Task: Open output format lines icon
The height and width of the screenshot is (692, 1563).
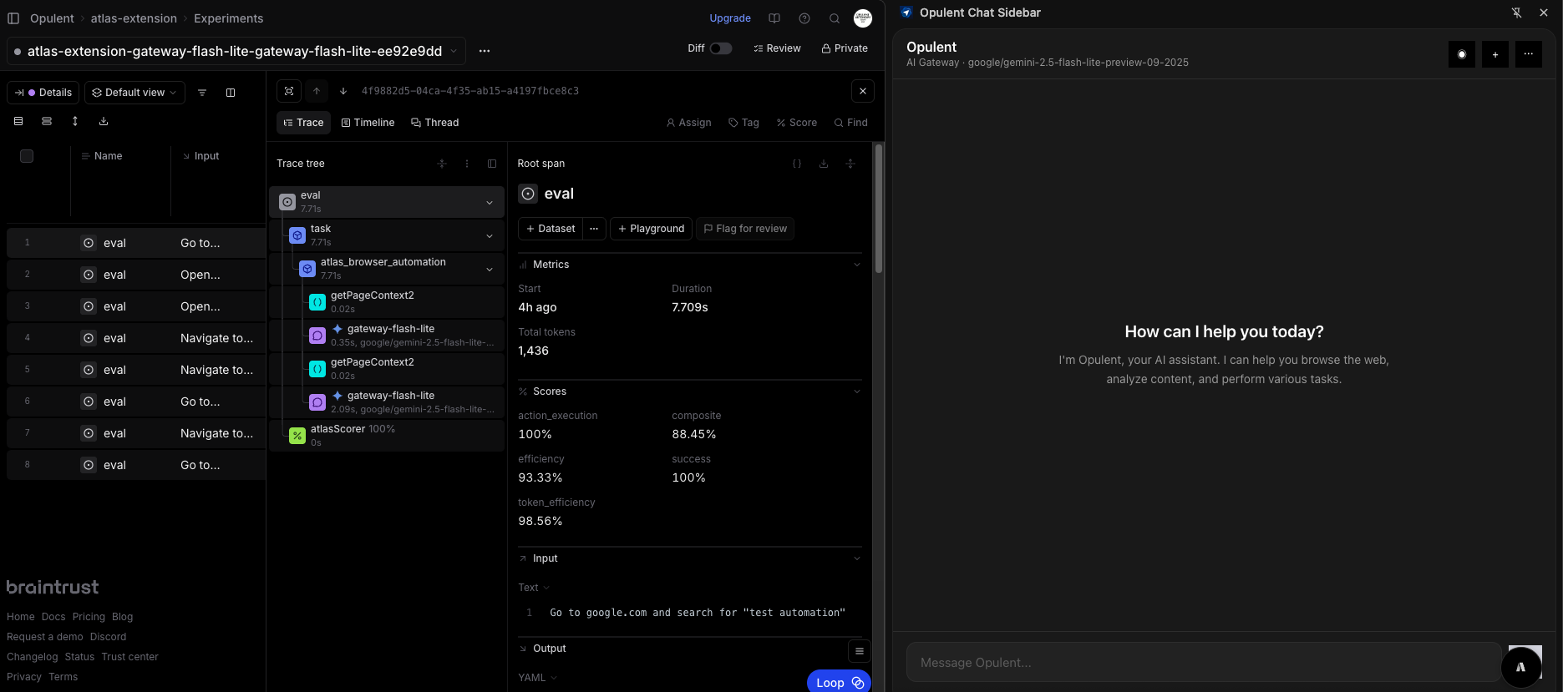Action: (860, 651)
